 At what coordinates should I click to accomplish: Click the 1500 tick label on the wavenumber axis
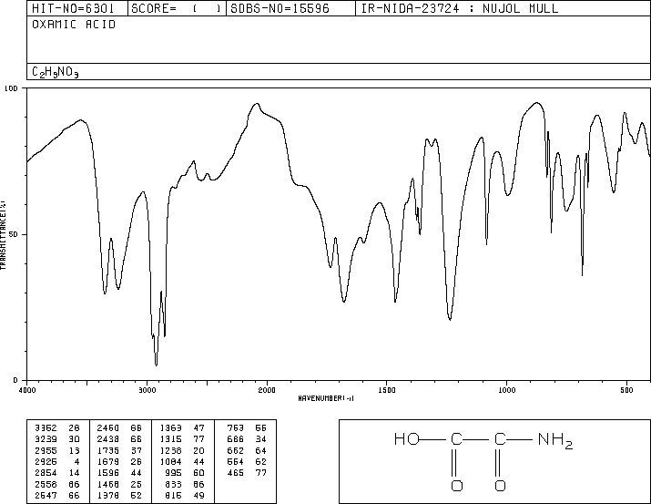(x=387, y=390)
